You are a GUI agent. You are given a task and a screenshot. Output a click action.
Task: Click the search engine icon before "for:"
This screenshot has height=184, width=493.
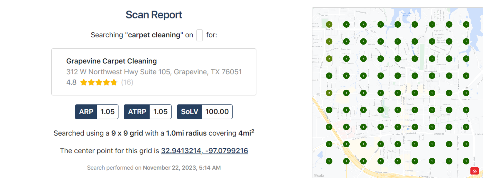(x=200, y=35)
